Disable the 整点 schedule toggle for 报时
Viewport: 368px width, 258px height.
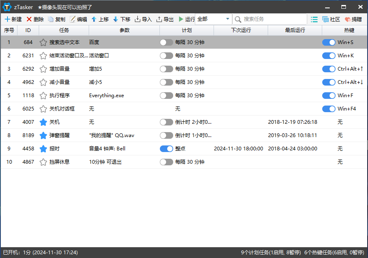click(167, 149)
